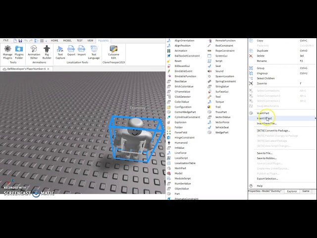Click the Text Capture tool
This screenshot has height=238, width=317.
point(60,52)
